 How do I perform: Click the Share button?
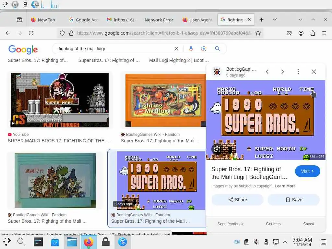(238, 200)
